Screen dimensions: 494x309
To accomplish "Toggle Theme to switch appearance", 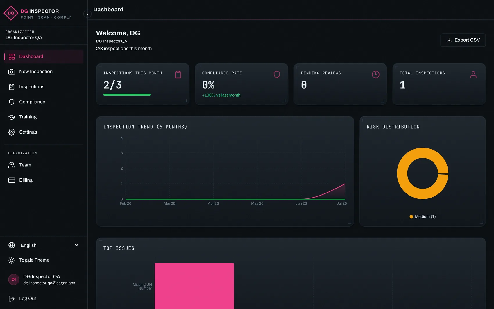I will point(44,260).
